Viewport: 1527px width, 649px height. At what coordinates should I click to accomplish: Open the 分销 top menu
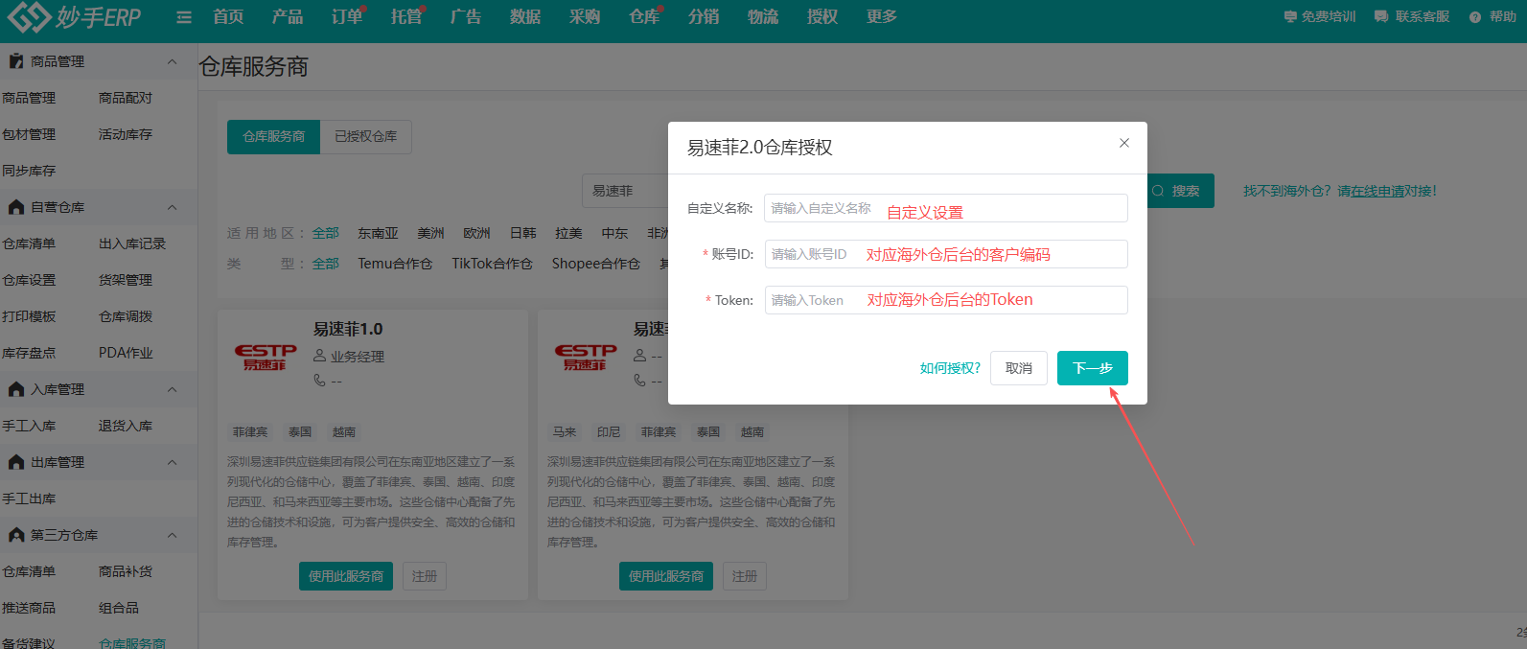pyautogui.click(x=704, y=17)
